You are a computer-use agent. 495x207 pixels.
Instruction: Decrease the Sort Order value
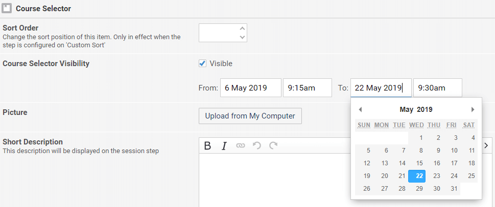coord(242,37)
